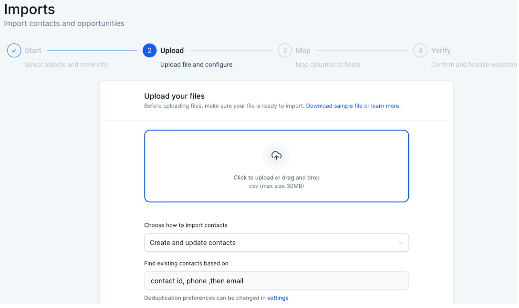The image size is (519, 308).
Task: Click the 'Click to upload or drag and drop' text
Action: [276, 177]
